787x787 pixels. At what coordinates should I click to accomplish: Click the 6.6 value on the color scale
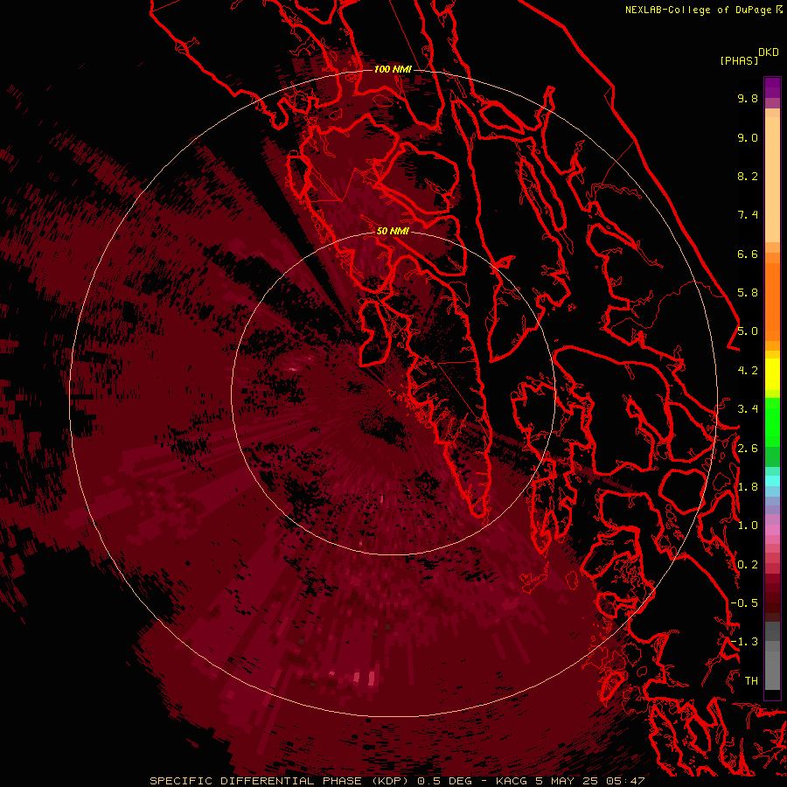point(748,254)
